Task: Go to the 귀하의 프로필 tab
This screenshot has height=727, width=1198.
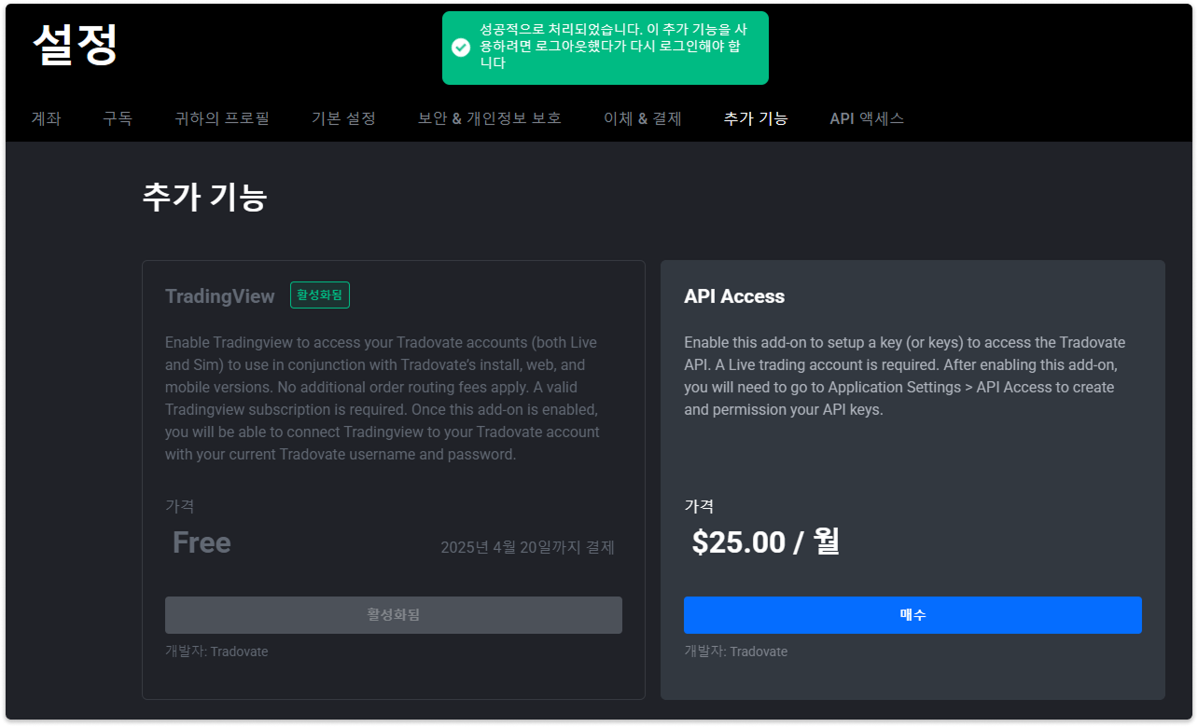Action: point(222,118)
